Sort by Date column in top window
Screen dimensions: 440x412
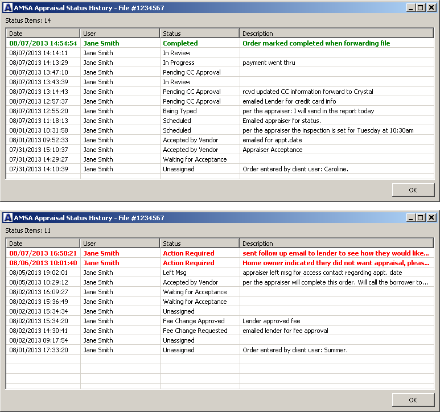[43, 34]
